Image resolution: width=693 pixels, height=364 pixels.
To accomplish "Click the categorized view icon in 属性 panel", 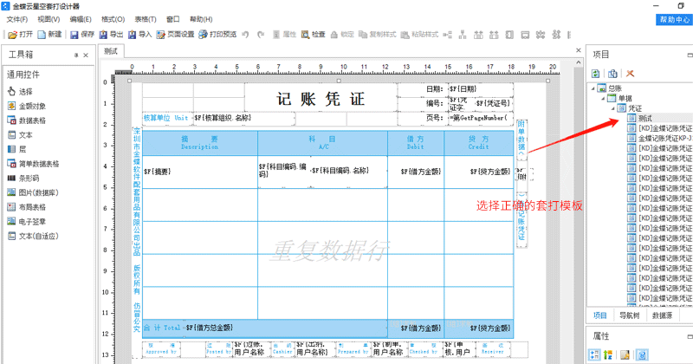I will click(594, 354).
